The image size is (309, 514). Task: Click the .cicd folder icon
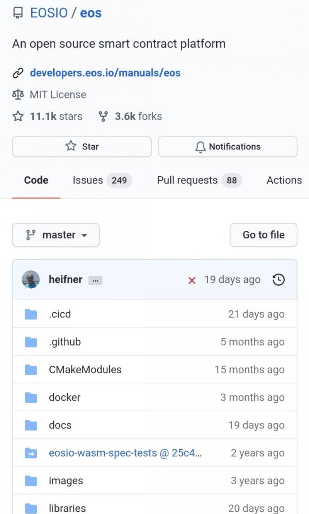pos(31,314)
